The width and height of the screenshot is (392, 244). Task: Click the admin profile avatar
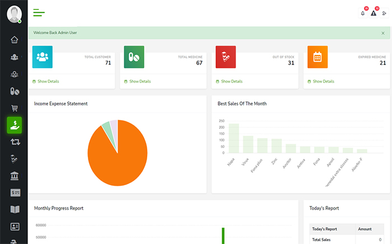pos(15,14)
